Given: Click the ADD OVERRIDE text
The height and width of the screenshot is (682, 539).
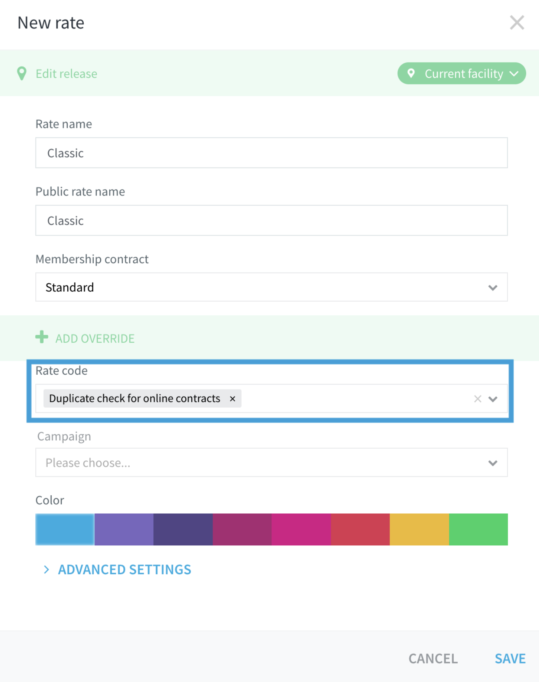Looking at the screenshot, I should 95,339.
